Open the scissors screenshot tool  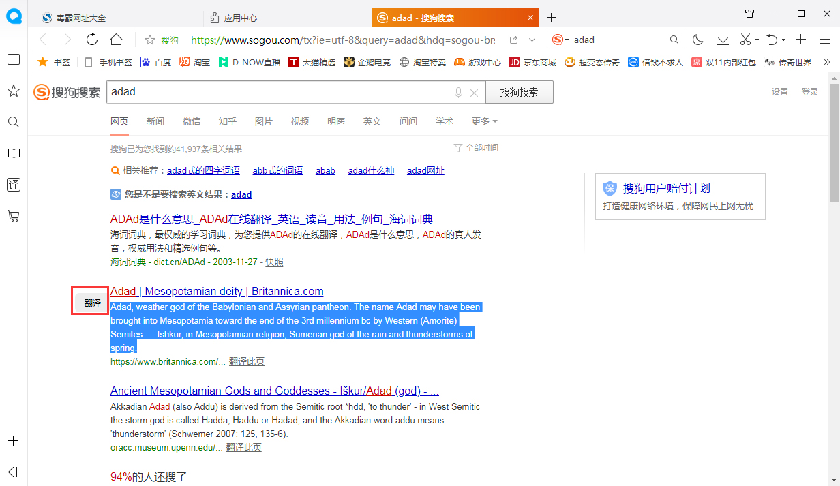(745, 40)
